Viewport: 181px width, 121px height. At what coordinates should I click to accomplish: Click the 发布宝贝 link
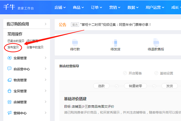click(13, 47)
